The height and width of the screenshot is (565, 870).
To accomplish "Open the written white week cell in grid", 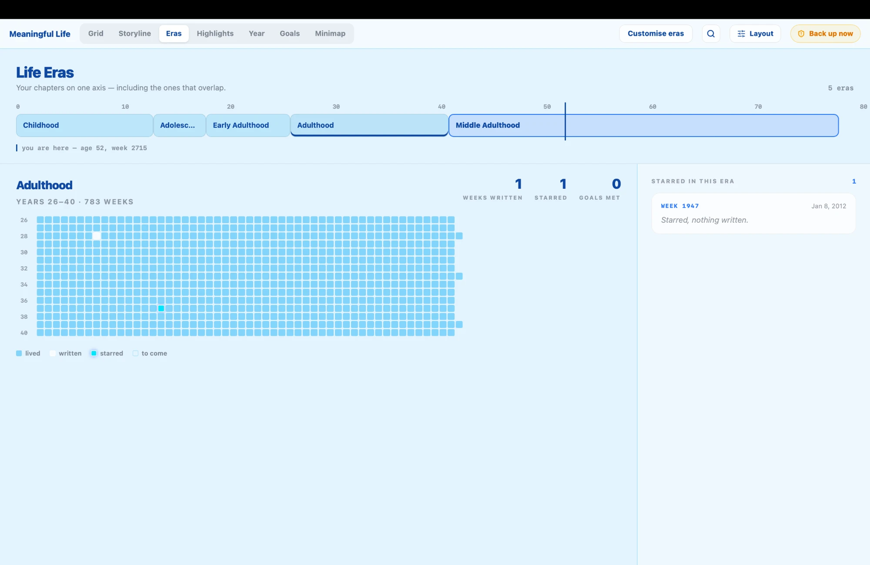I will (x=97, y=236).
